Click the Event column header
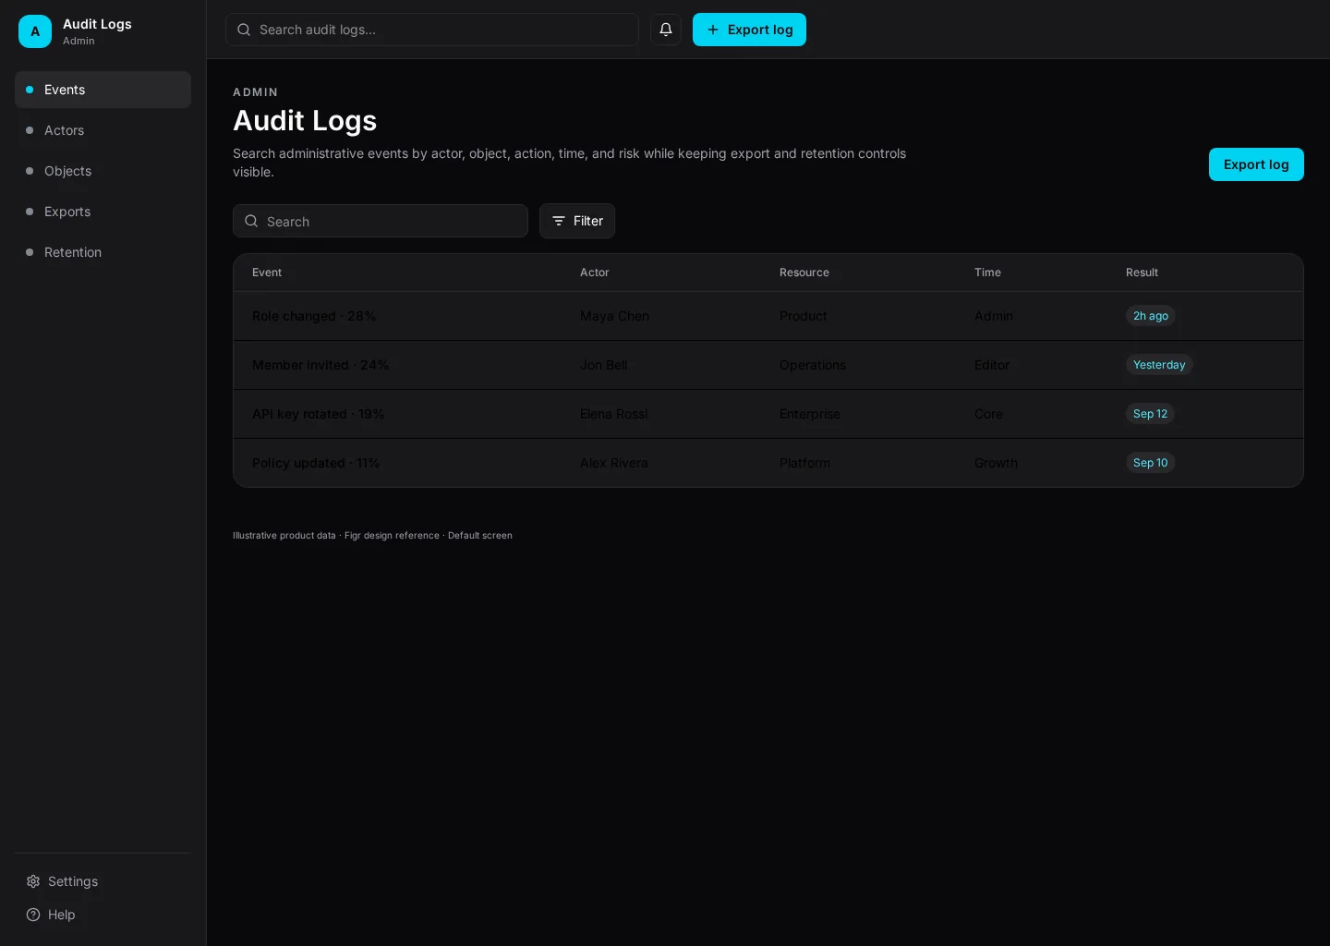Image resolution: width=1330 pixels, height=946 pixels. point(267,273)
